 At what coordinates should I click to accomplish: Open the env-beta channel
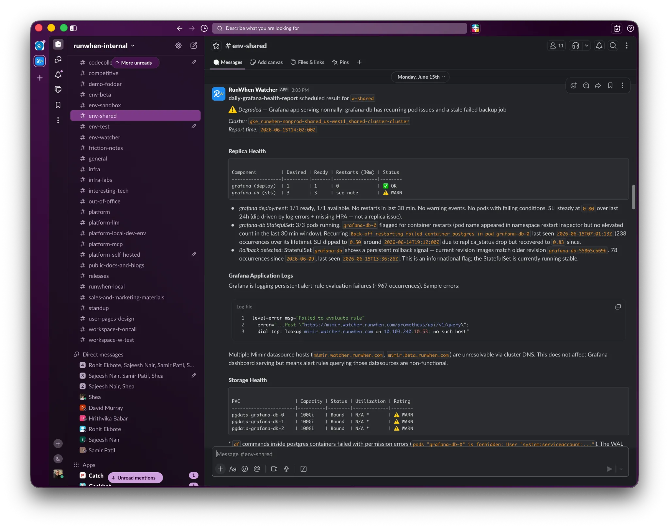[135, 95]
